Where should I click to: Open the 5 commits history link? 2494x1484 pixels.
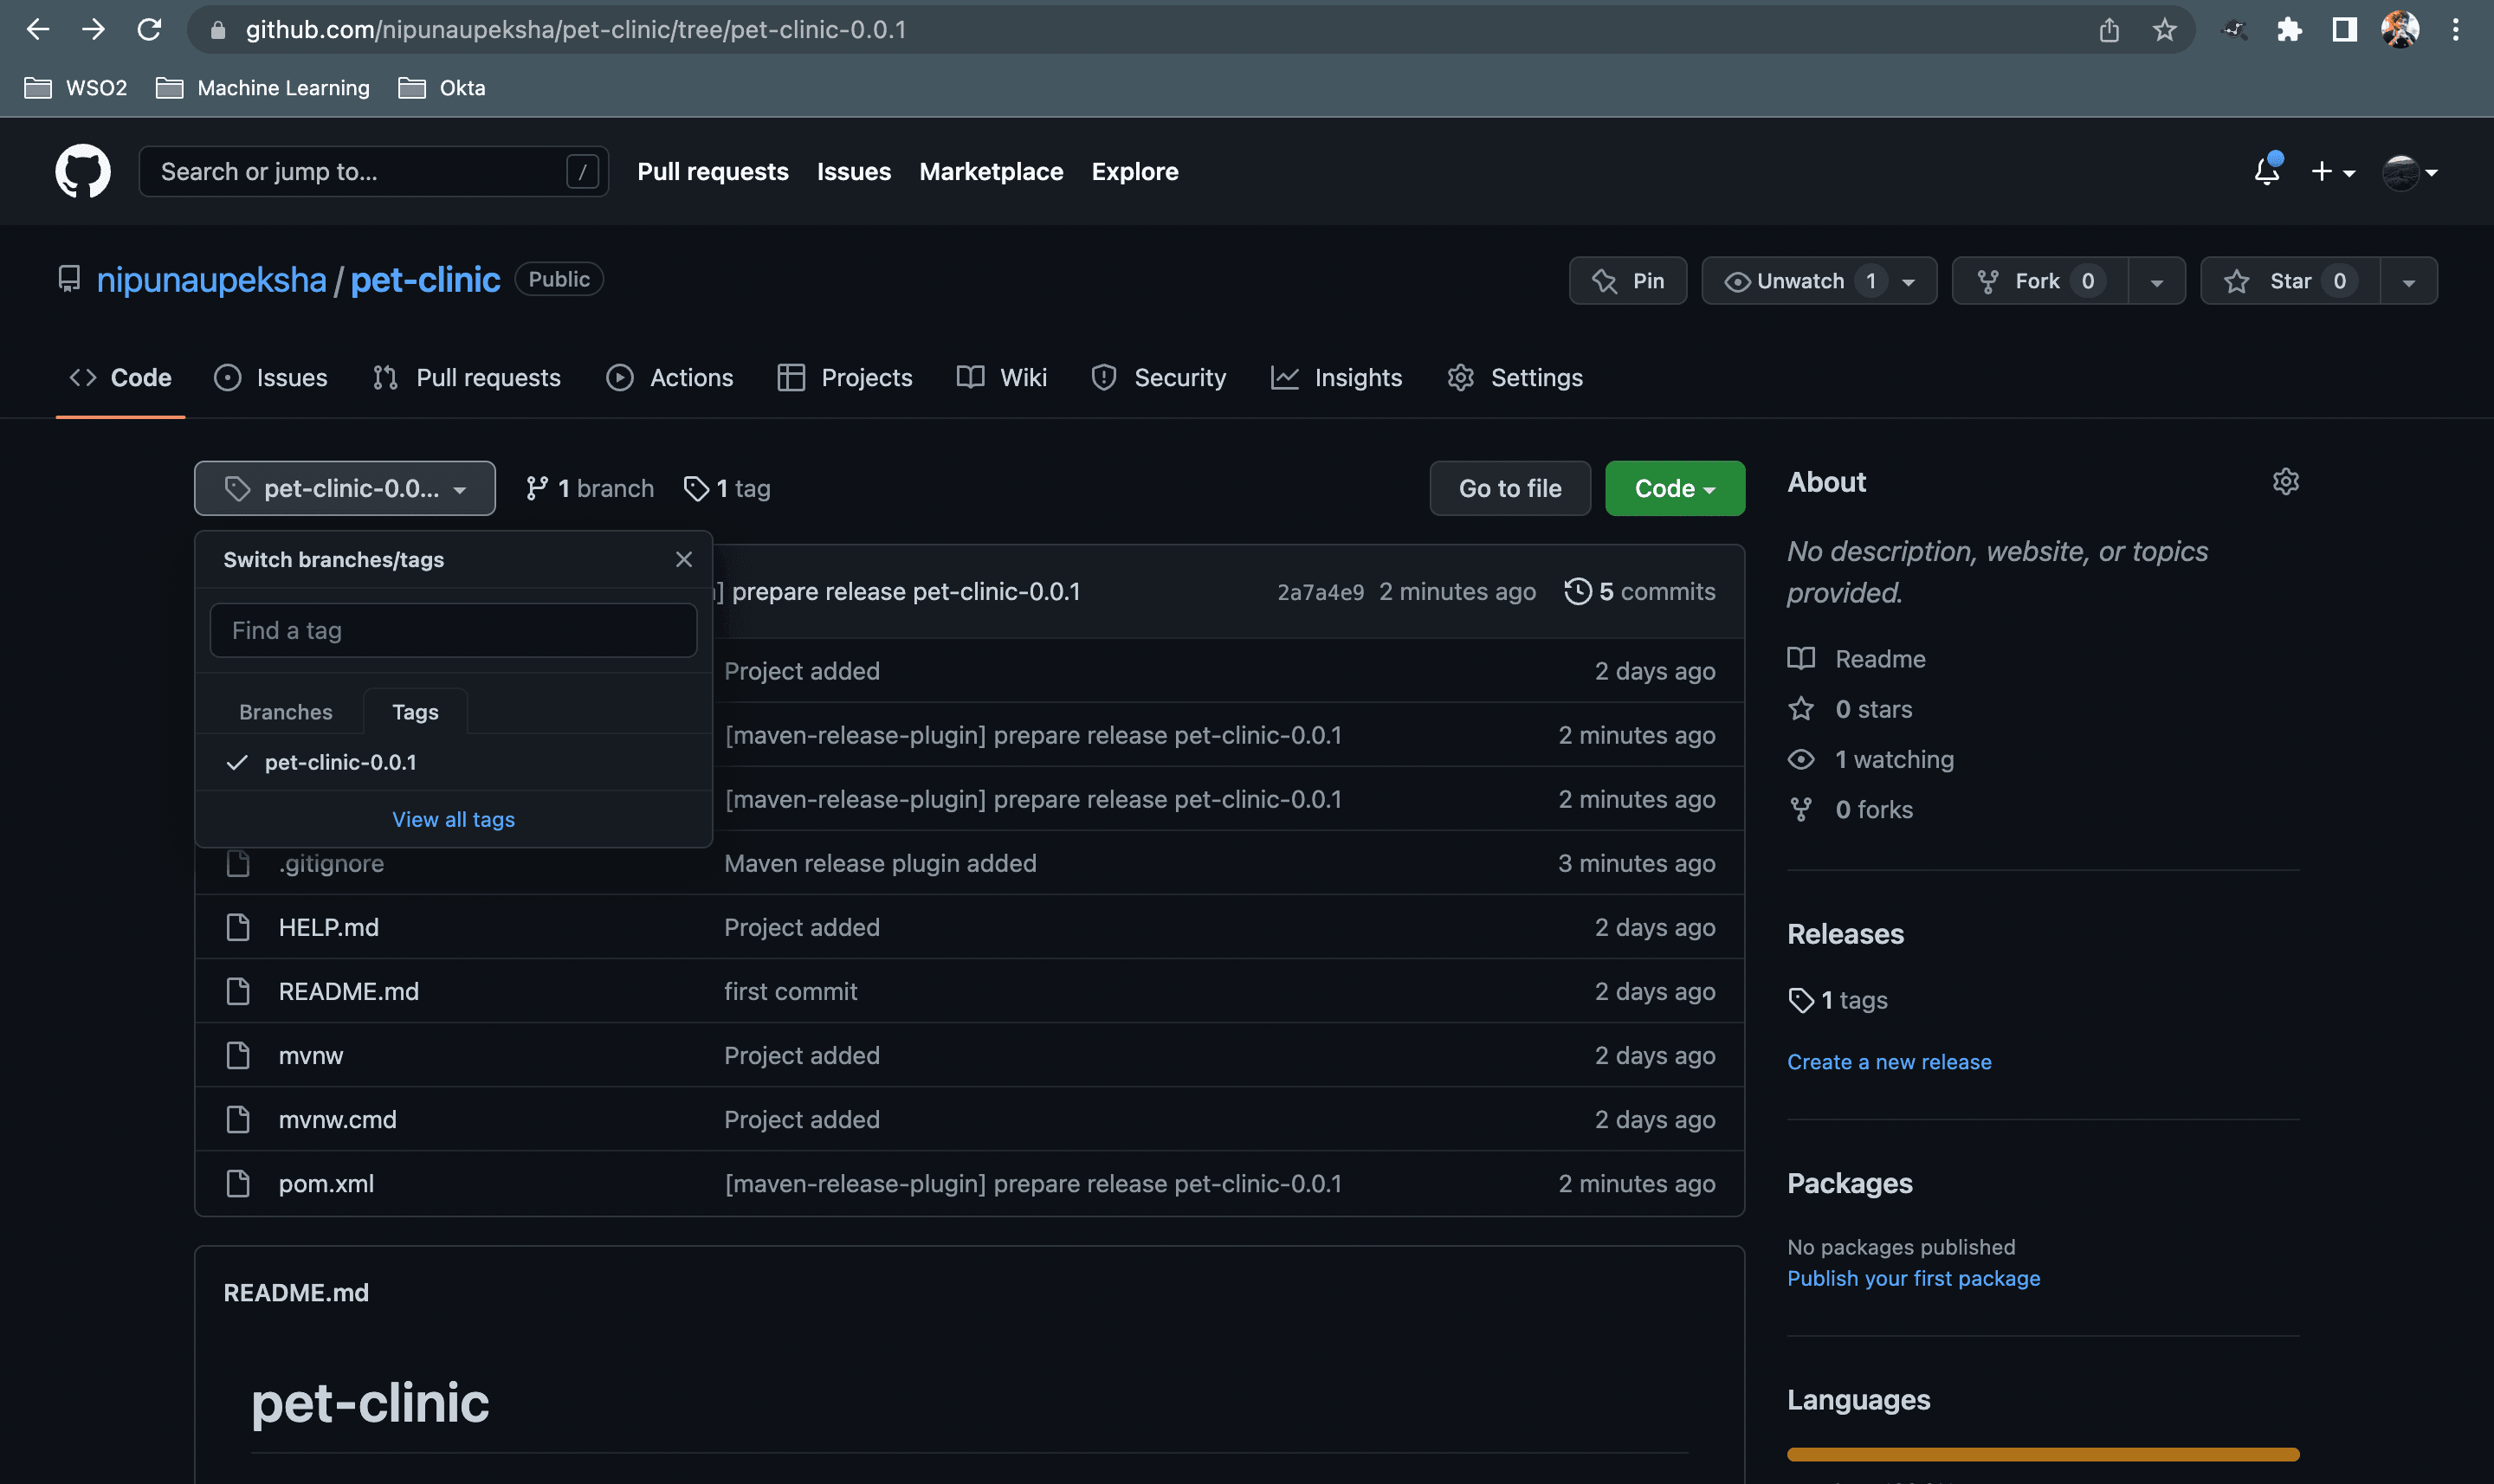[x=1640, y=591]
